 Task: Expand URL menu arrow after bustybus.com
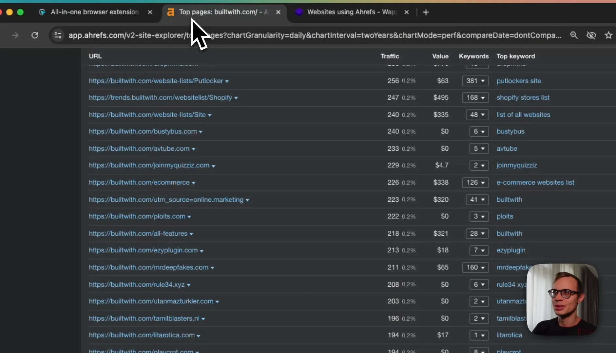(201, 132)
